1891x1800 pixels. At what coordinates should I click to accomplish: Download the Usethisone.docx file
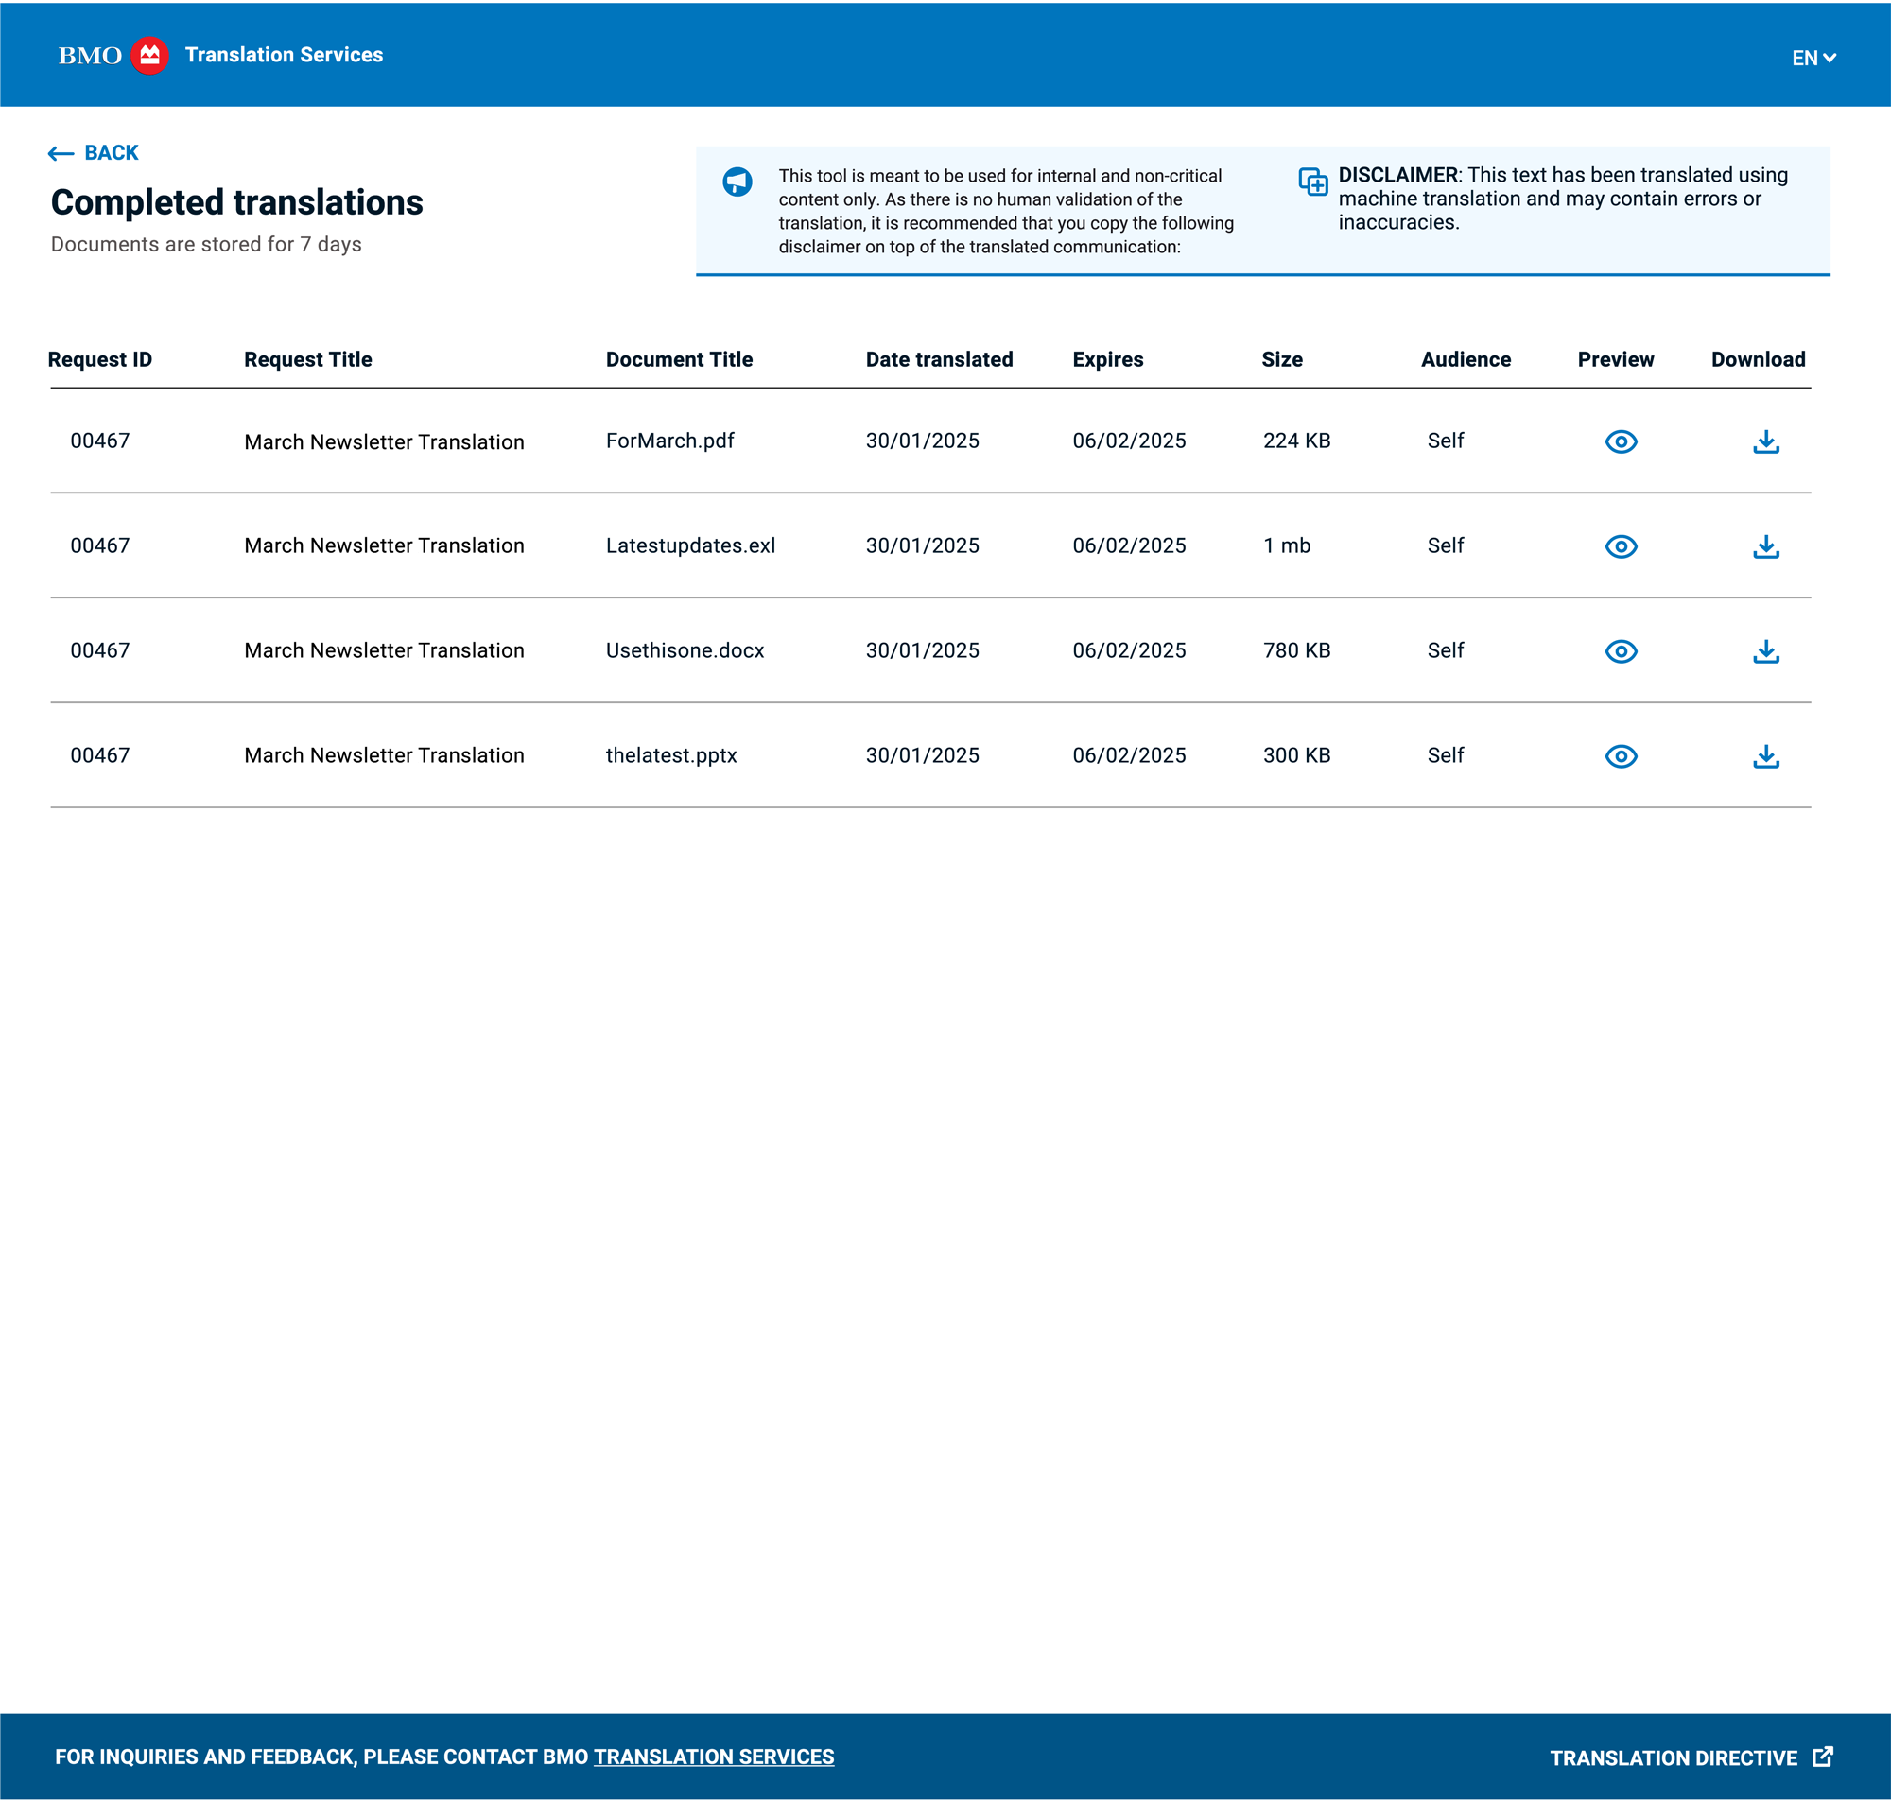click(1765, 651)
